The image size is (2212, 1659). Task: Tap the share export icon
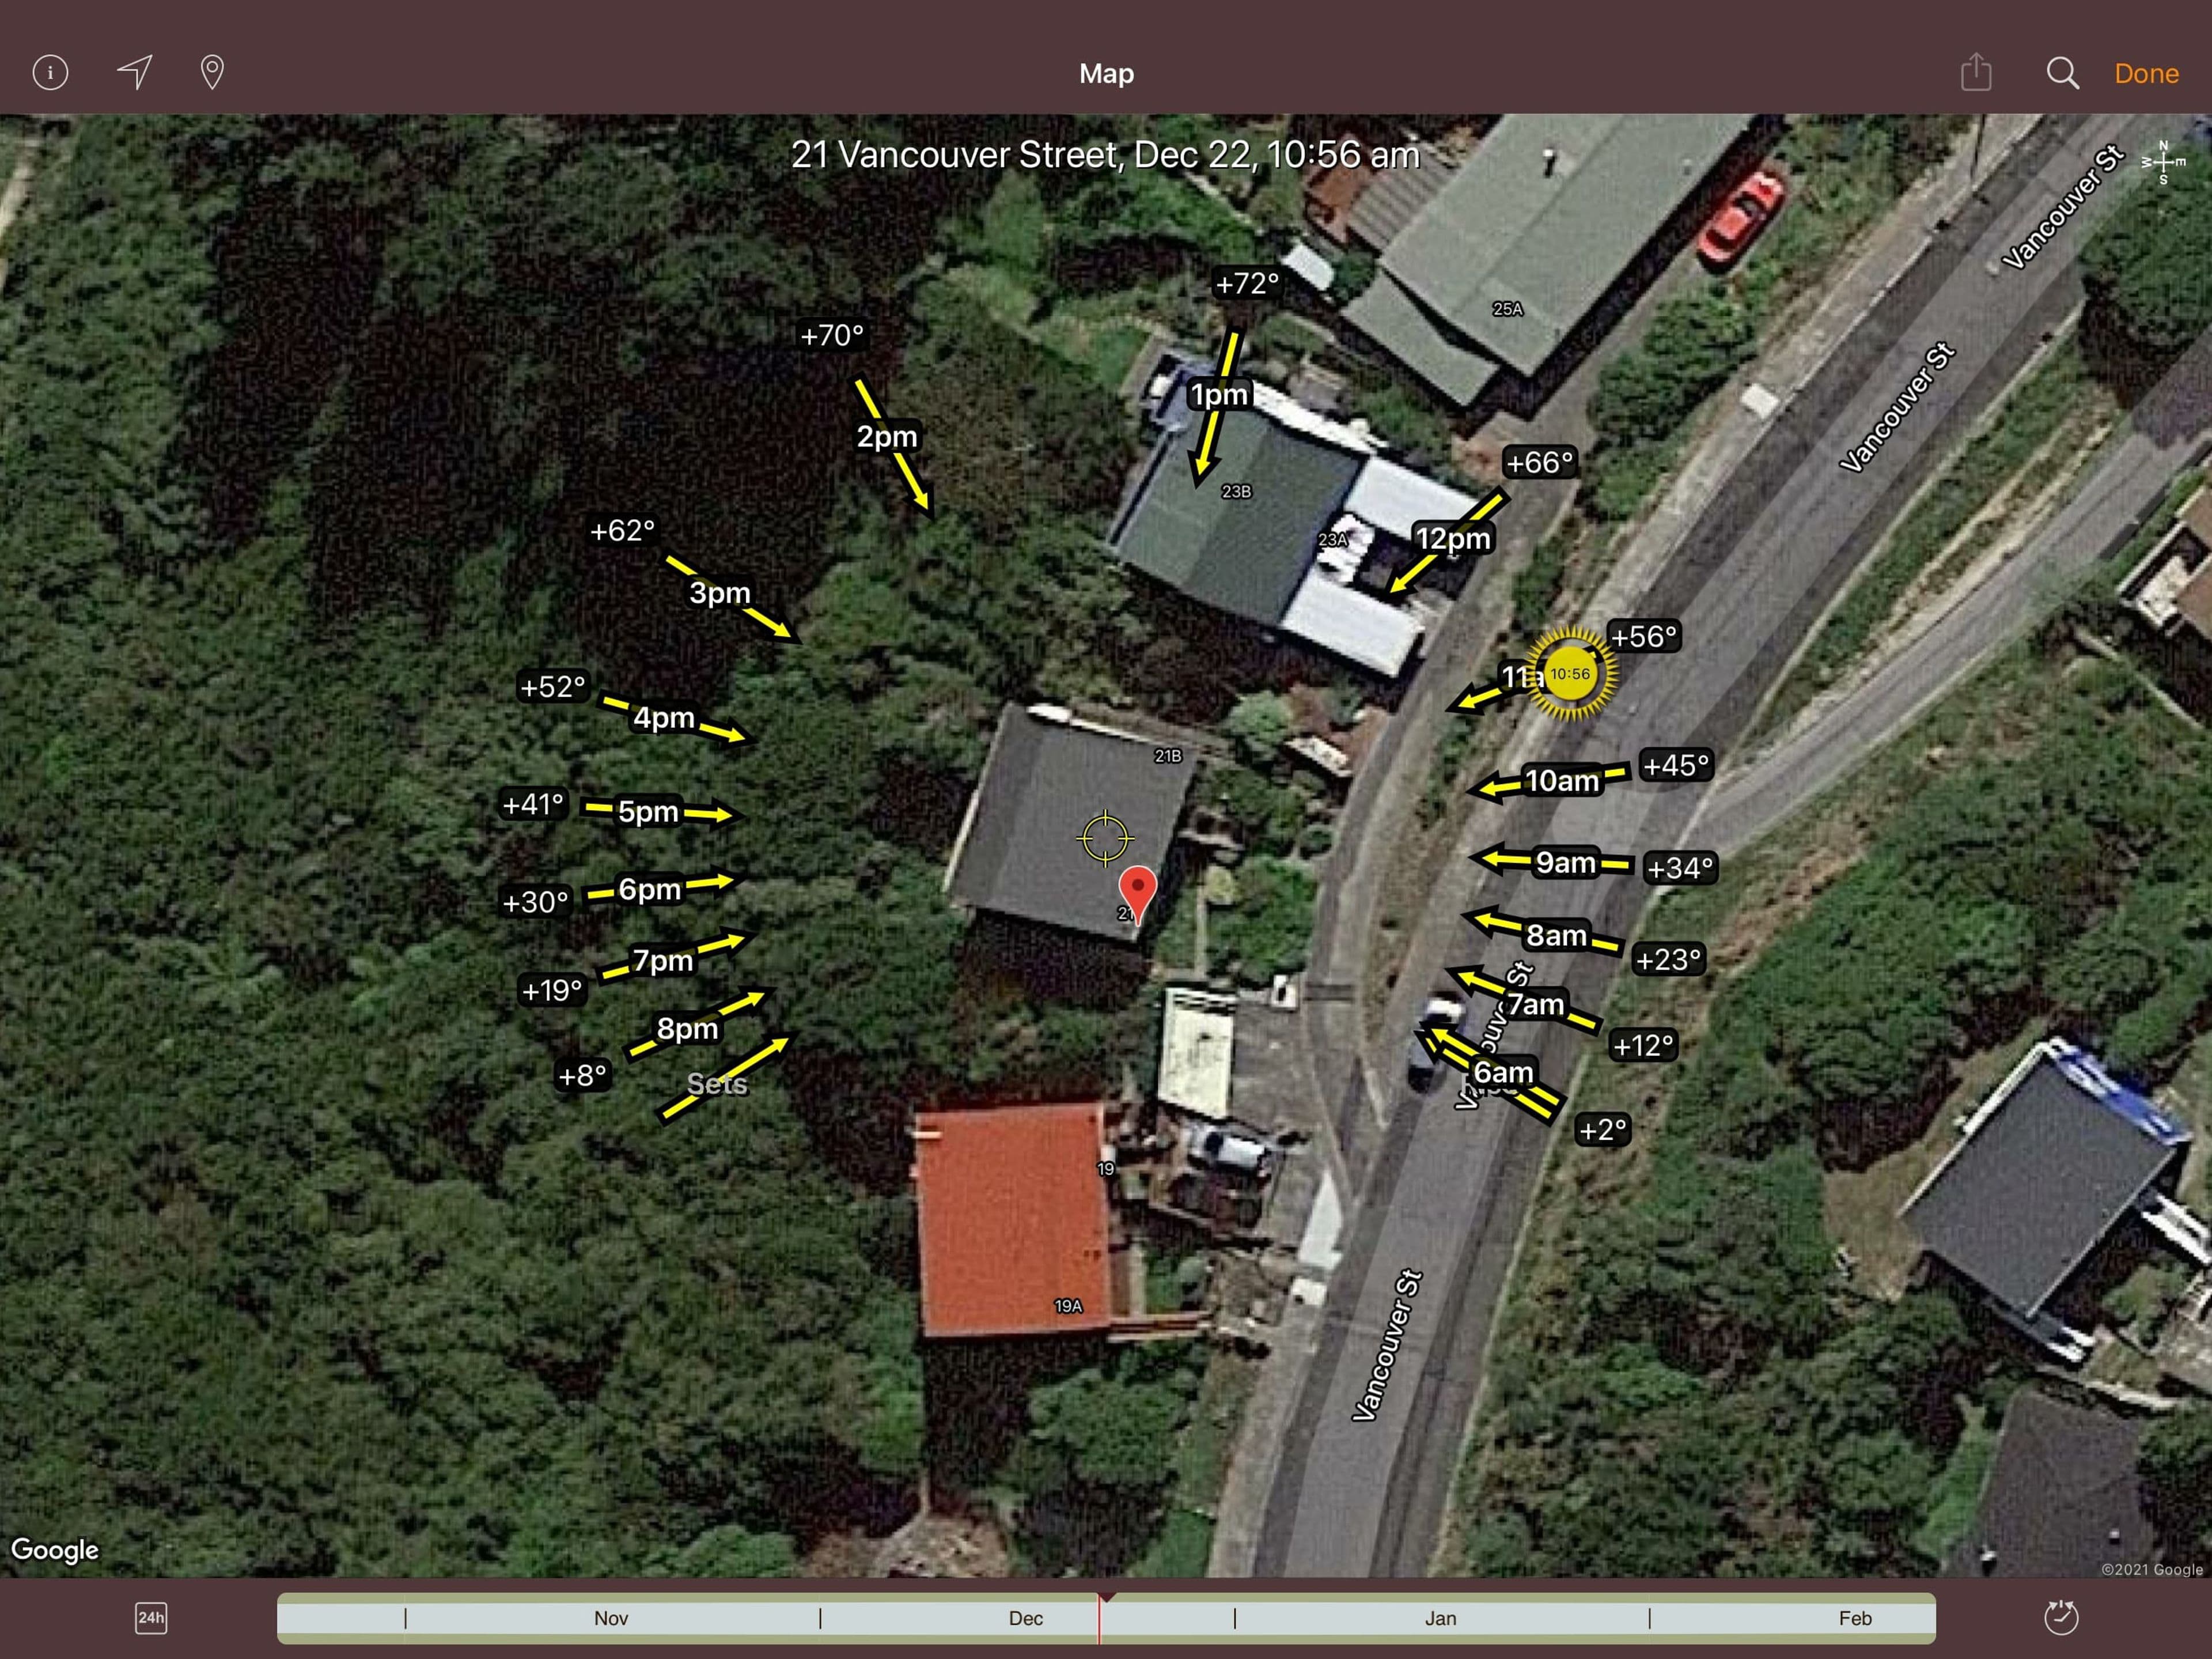pos(1976,72)
